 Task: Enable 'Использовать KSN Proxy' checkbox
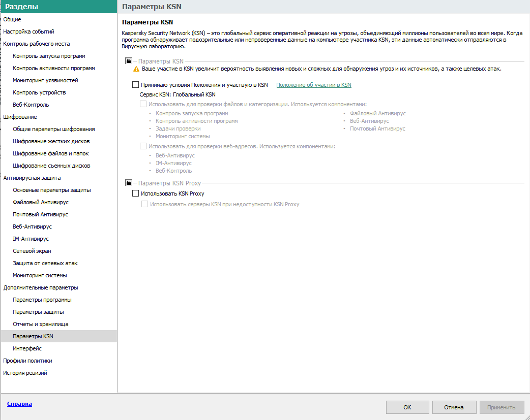pos(135,193)
